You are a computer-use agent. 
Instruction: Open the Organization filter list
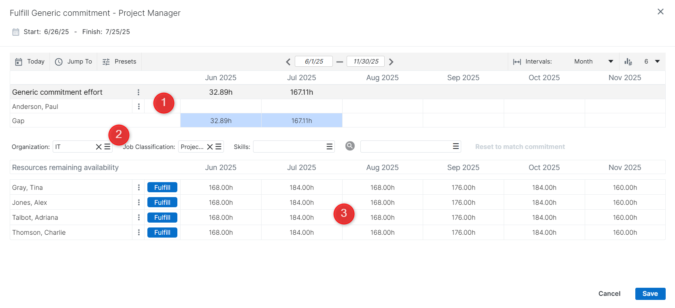pos(107,147)
